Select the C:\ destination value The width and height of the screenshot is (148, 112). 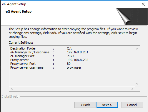click(69, 48)
